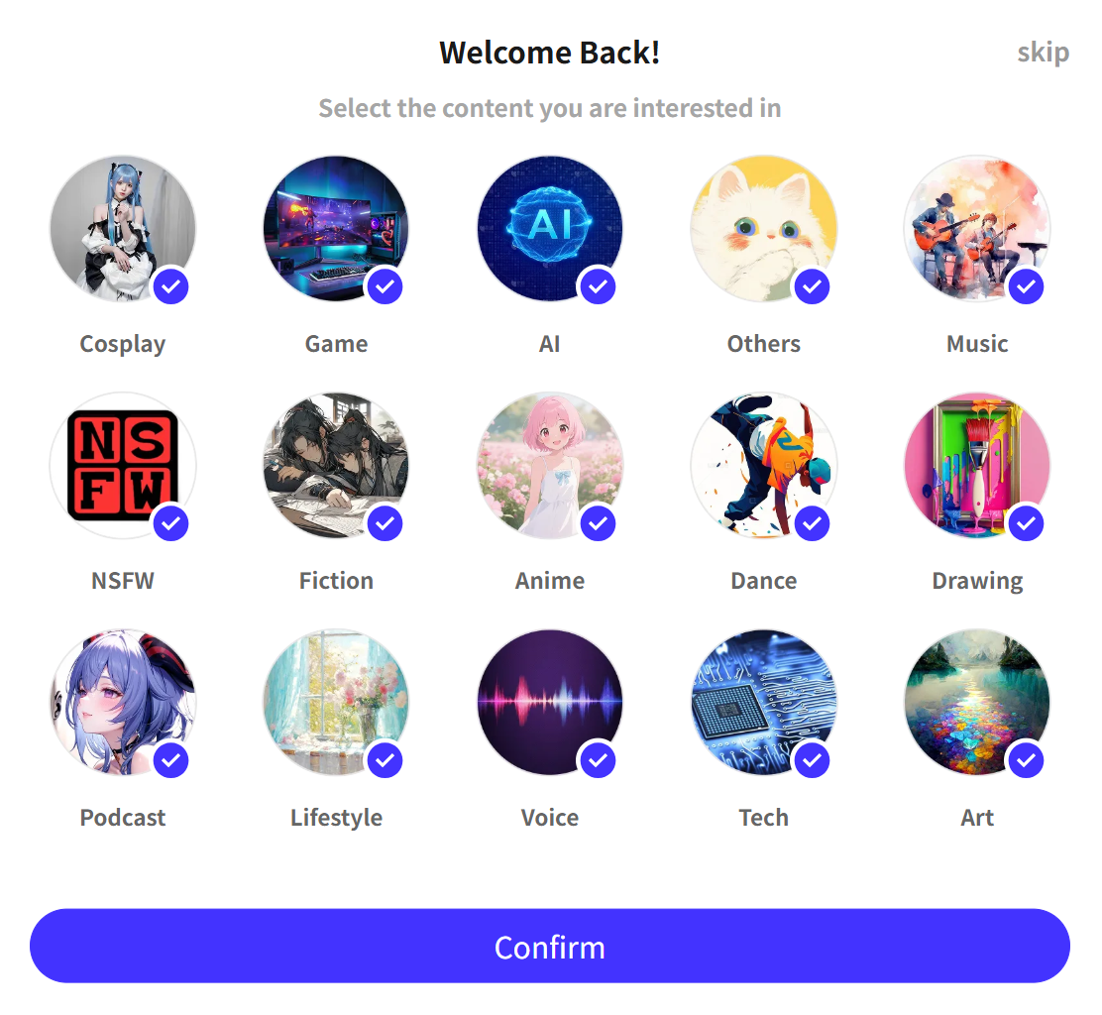
Task: Choose the Game setup thumbnail
Action: 336,228
